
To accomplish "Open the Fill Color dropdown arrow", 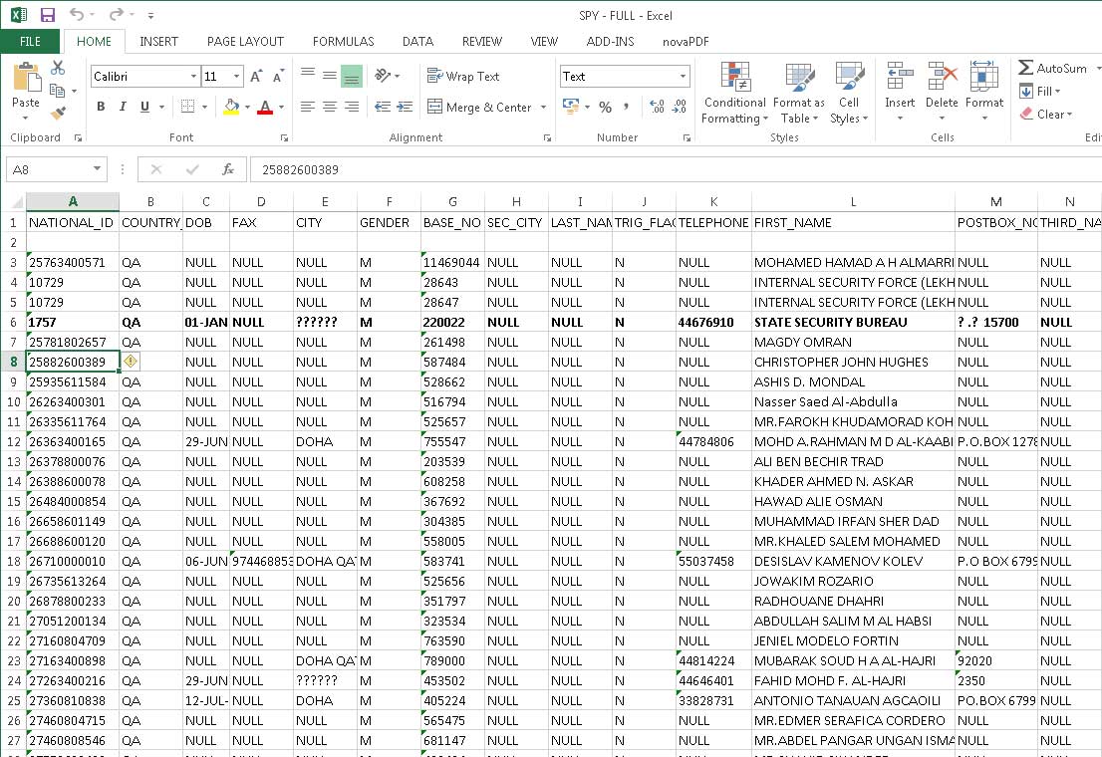I will [x=247, y=108].
